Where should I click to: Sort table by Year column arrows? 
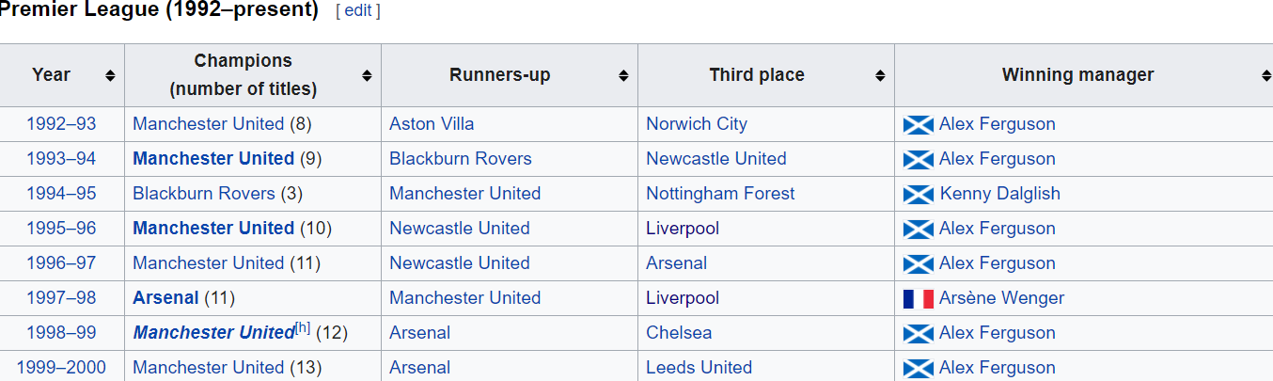coord(110,75)
